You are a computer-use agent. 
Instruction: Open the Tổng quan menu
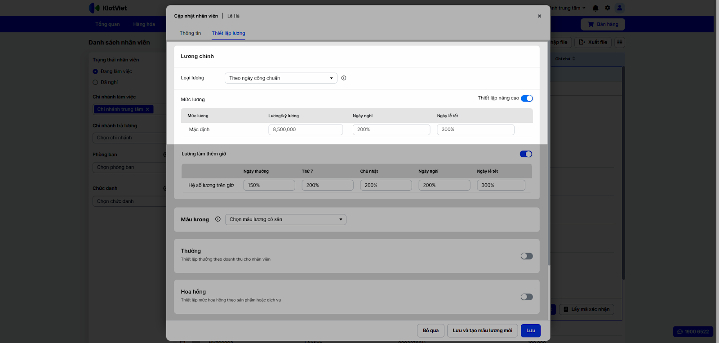click(107, 24)
